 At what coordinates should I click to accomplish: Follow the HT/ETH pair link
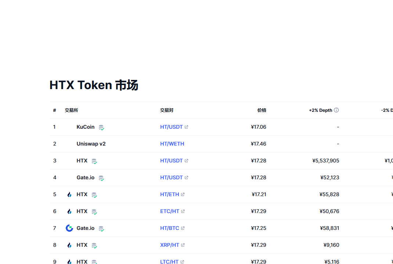point(170,194)
